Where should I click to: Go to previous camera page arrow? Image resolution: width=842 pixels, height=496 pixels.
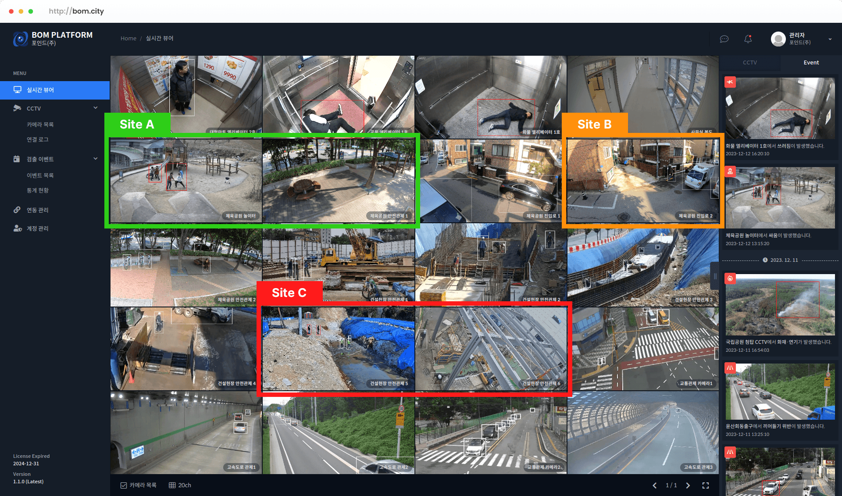click(x=655, y=485)
